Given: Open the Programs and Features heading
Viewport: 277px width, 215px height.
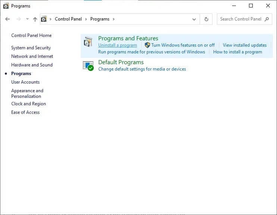Looking at the screenshot, I should (x=128, y=38).
